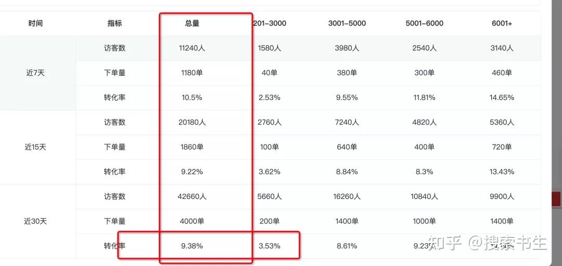Viewport: 562px width, 266px height.
Task: Click the 总量 column header
Action: (x=192, y=23)
